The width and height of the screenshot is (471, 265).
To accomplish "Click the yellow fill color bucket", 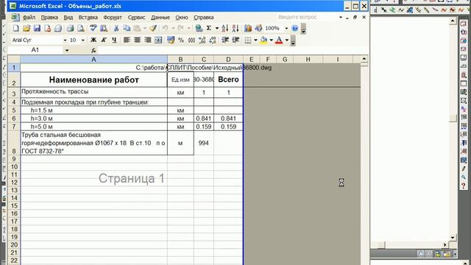I will point(263,40).
